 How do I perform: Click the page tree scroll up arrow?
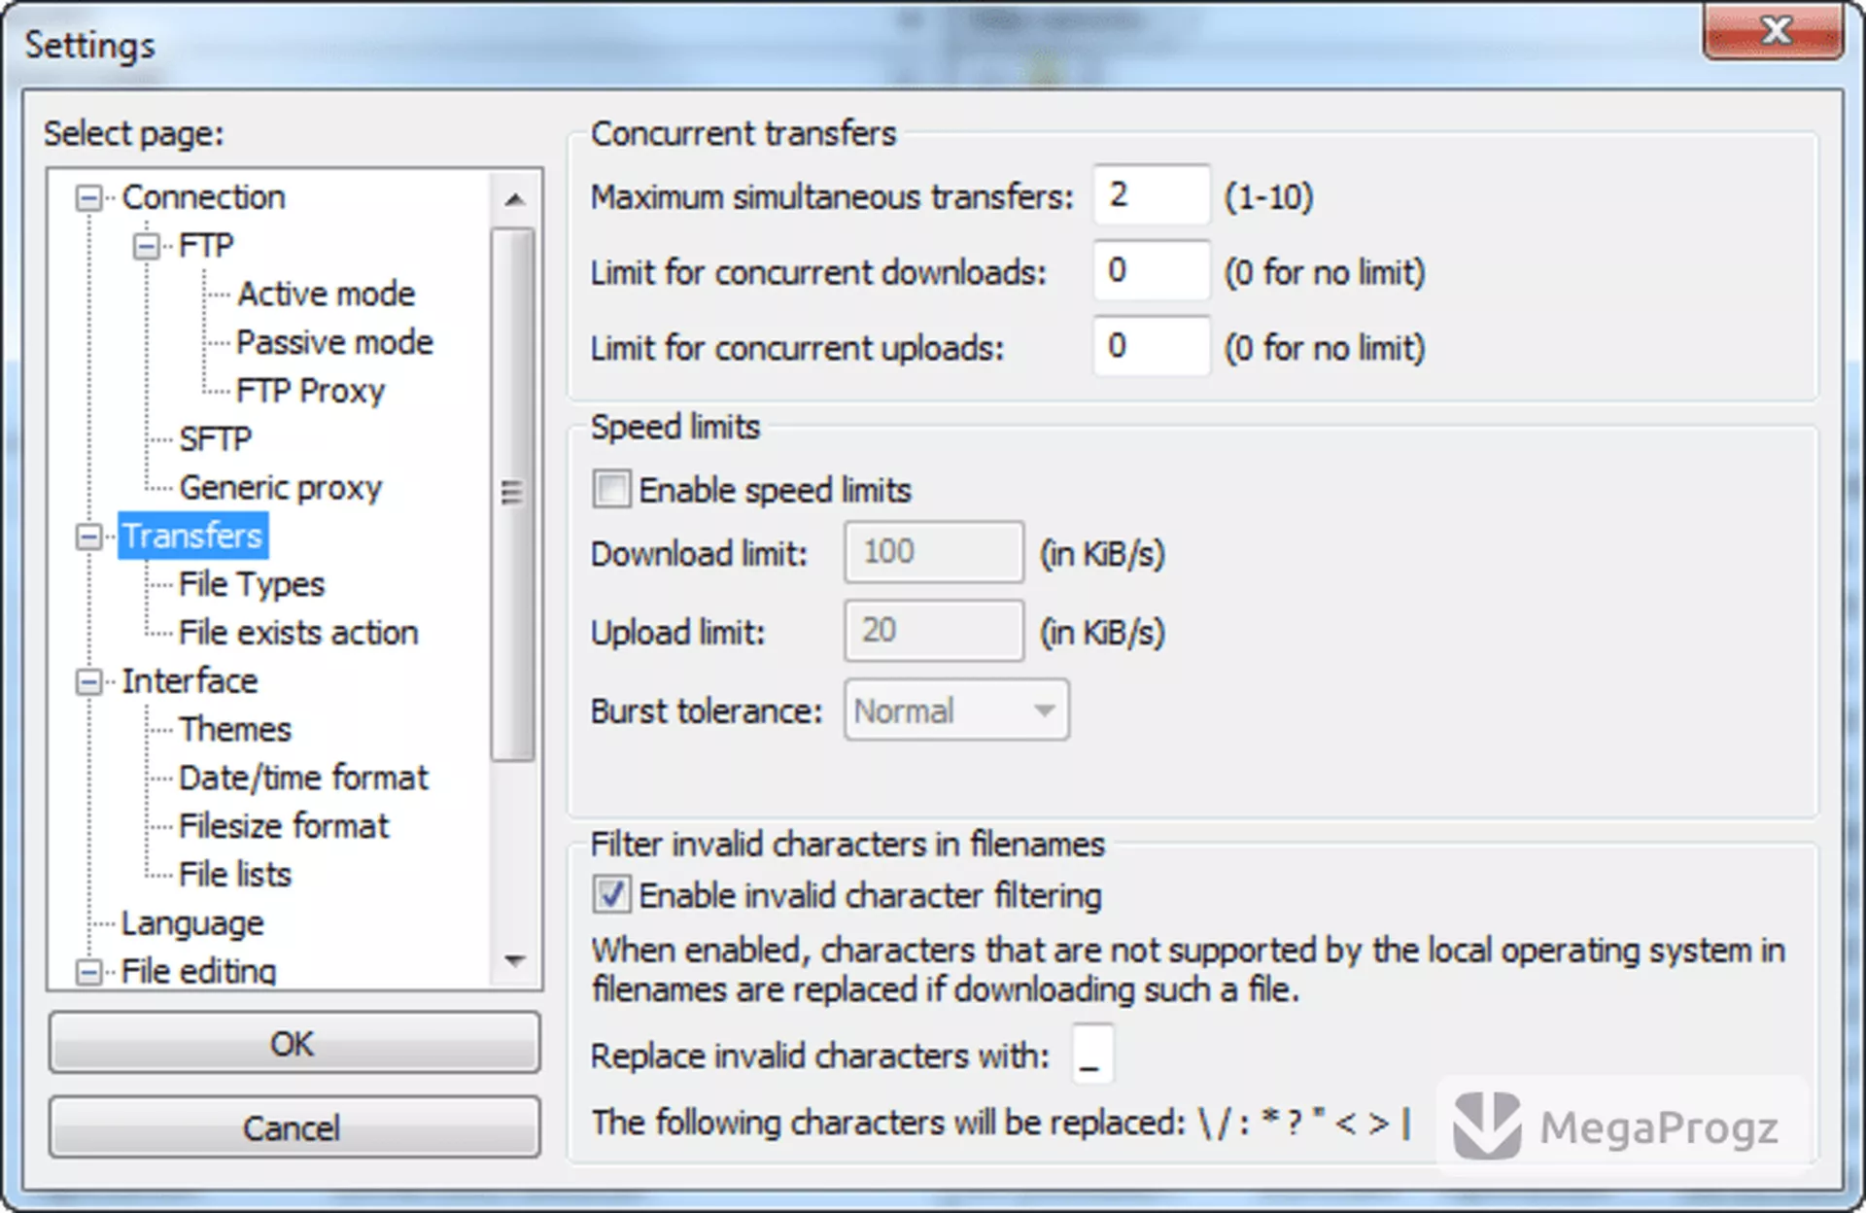click(x=514, y=199)
